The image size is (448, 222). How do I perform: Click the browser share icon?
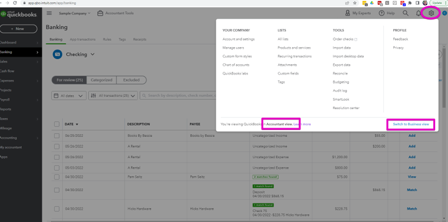pyautogui.click(x=347, y=3)
